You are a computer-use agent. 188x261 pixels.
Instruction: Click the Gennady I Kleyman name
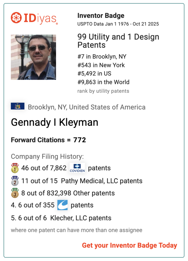(55, 123)
